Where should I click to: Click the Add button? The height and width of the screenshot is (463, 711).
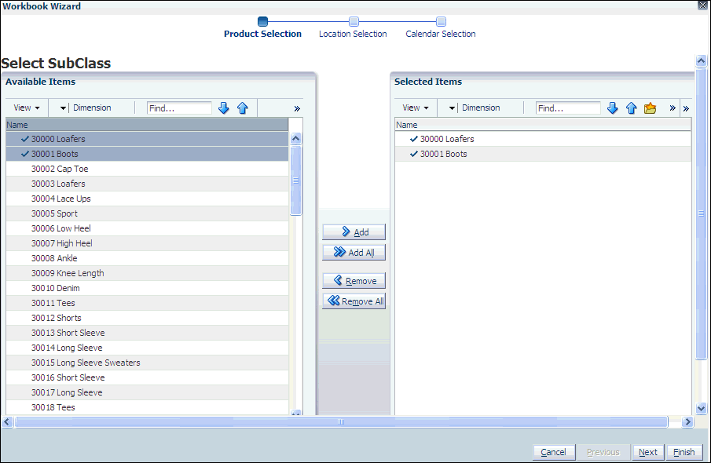pos(354,232)
